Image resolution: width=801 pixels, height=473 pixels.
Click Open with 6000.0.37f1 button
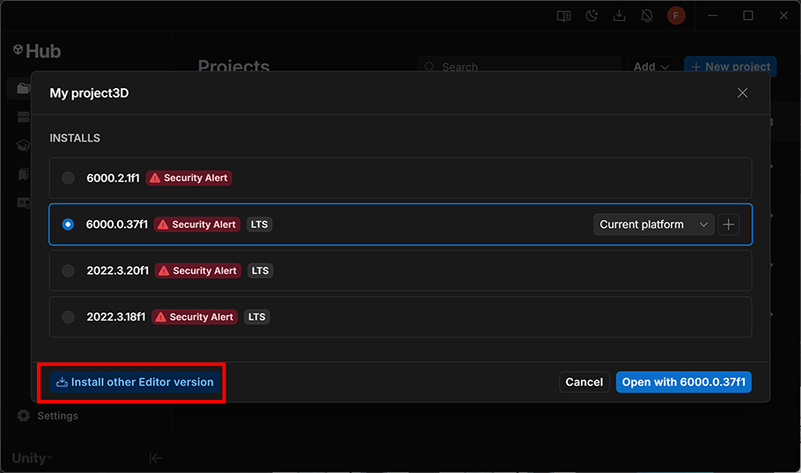(684, 381)
